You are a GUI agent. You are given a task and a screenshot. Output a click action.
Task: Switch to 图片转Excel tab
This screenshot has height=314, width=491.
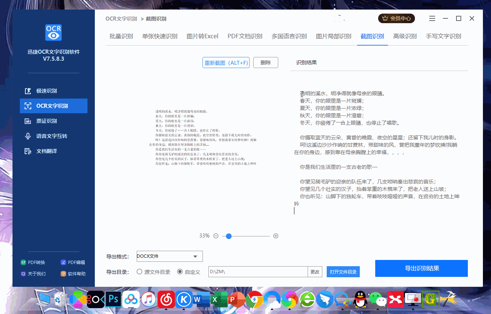pos(203,36)
